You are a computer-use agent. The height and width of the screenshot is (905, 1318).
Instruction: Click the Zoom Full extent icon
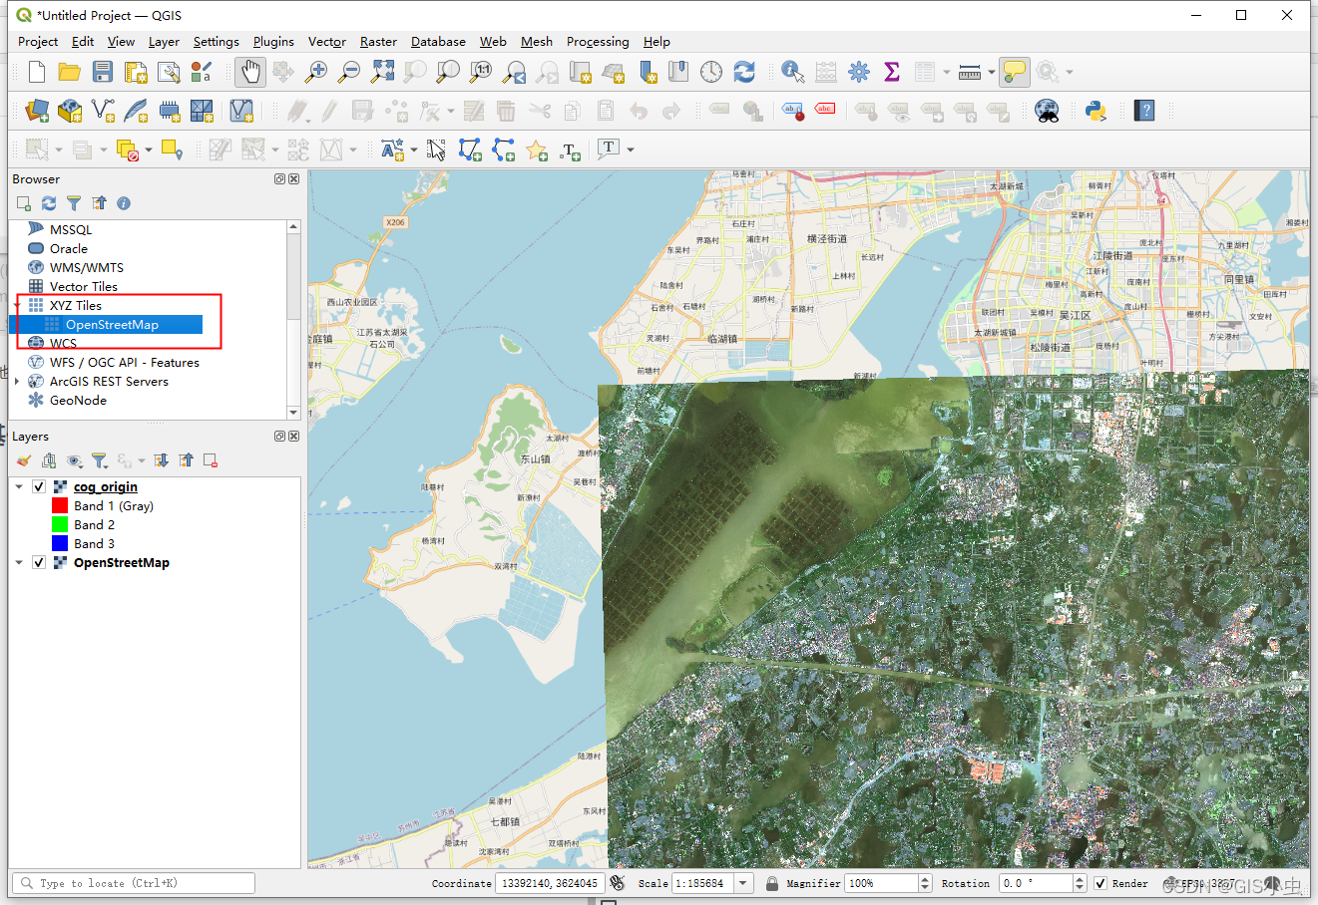(x=382, y=72)
